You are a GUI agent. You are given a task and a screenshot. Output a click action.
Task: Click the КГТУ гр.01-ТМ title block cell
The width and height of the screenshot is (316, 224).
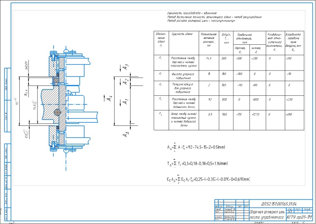[x=299, y=217]
